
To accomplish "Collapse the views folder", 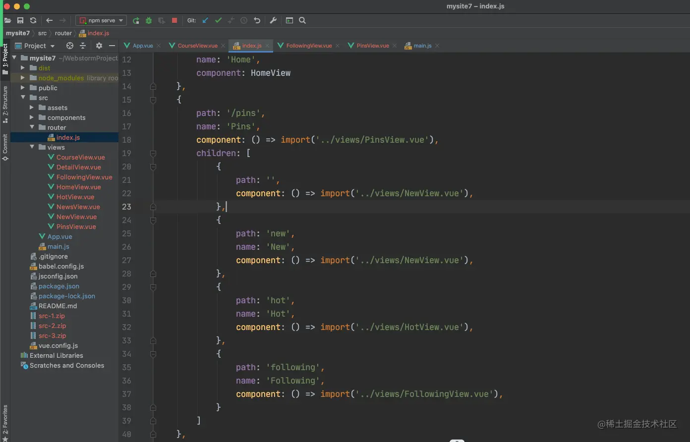I will click(32, 147).
